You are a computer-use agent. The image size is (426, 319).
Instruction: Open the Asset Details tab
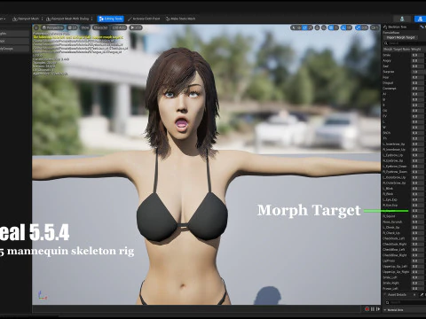(x=397, y=295)
